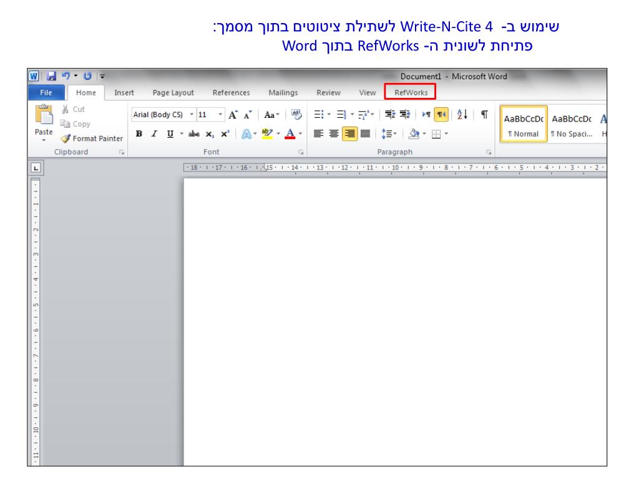Click the Borders grid icon
This screenshot has width=639, height=479.
436,134
